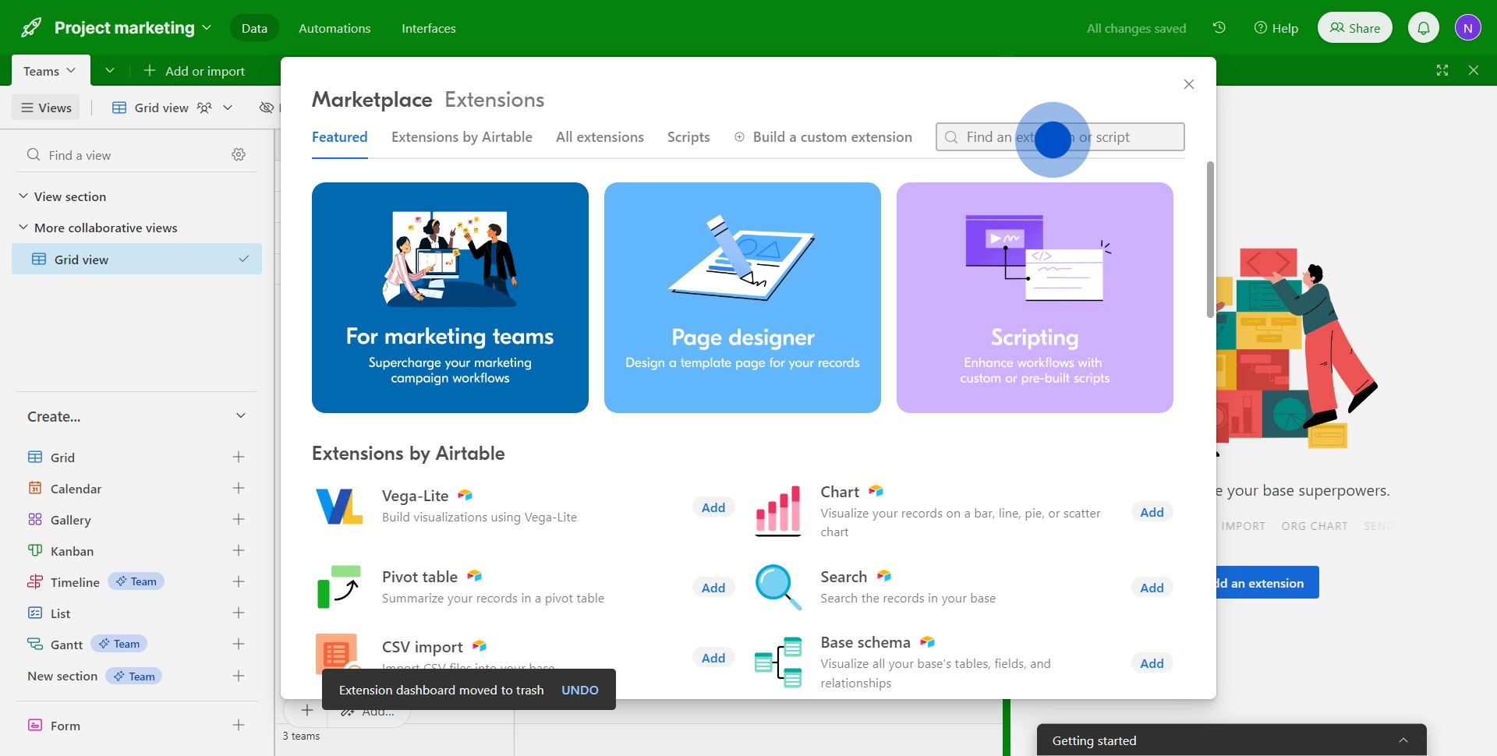Switch to the All extensions tab
This screenshot has height=756, width=1497.
600,137
